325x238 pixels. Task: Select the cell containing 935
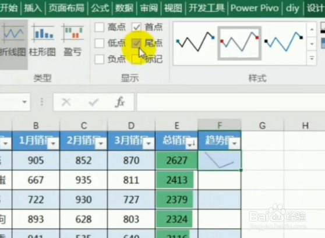(83, 180)
